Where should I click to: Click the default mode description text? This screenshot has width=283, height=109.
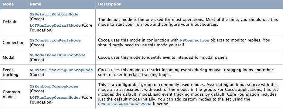point(188,22)
